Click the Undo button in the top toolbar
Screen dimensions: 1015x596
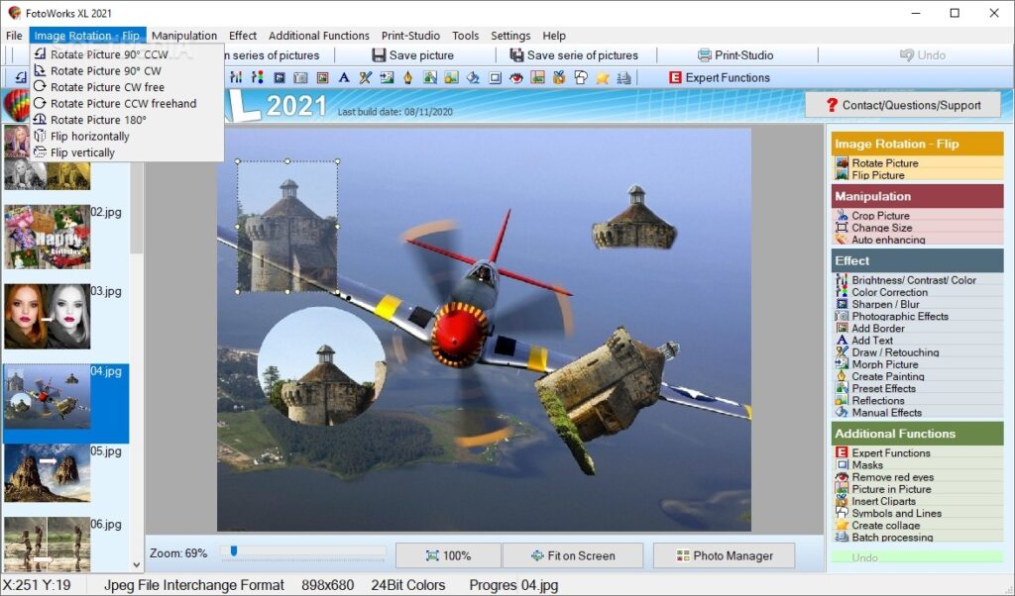[923, 55]
